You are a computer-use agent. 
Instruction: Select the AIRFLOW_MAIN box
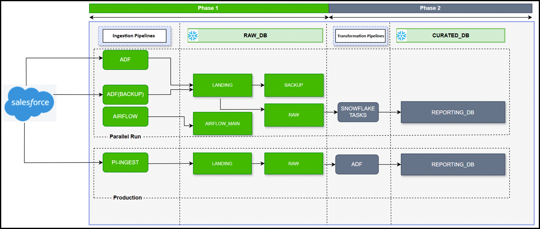pos(223,124)
